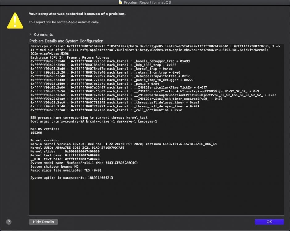Click the 'Kernel version:' line

44,140
